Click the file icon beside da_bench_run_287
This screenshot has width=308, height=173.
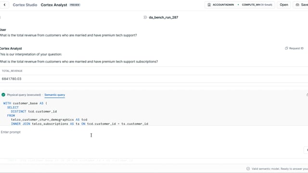(145, 17)
